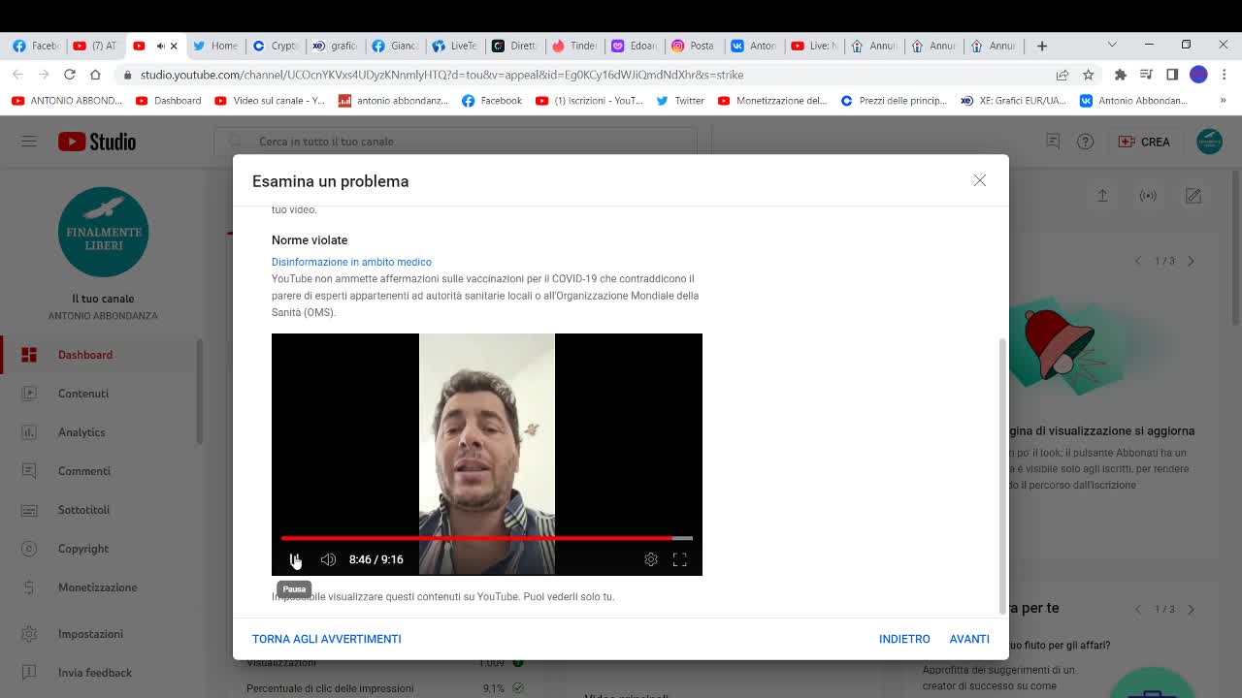
Task: Close the Esamina un problema dialog
Action: 980,180
